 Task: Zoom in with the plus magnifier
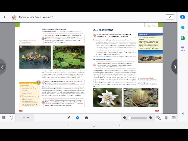point(151,118)
